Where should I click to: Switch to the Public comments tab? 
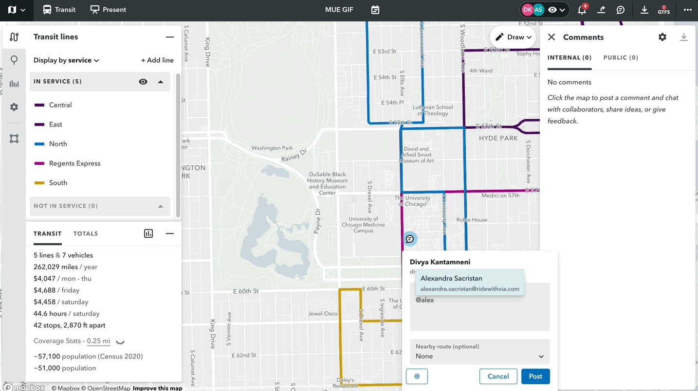click(x=620, y=57)
